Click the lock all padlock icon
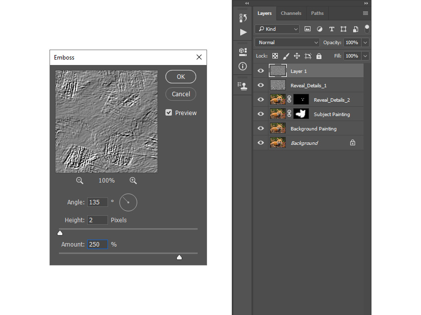421x315 pixels. pyautogui.click(x=318, y=56)
